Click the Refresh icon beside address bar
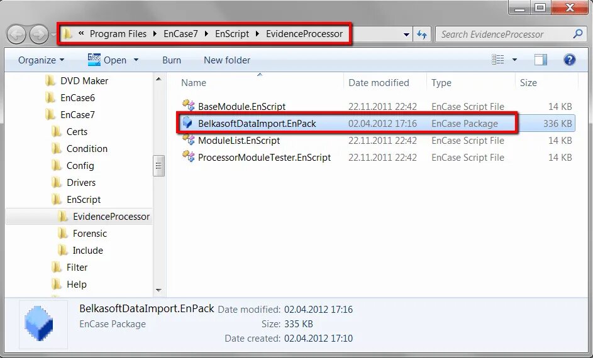593x358 pixels. point(422,35)
